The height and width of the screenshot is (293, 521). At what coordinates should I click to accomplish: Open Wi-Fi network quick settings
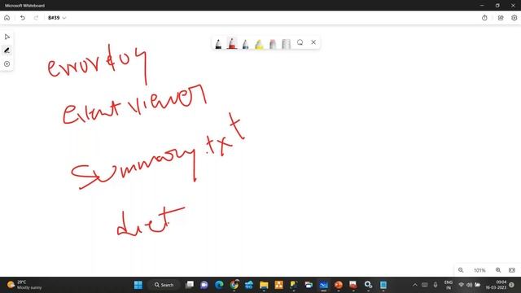point(461,285)
